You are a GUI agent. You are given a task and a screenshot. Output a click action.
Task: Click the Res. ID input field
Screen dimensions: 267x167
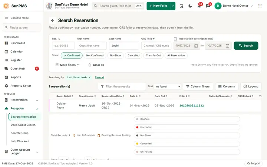tap(63, 46)
